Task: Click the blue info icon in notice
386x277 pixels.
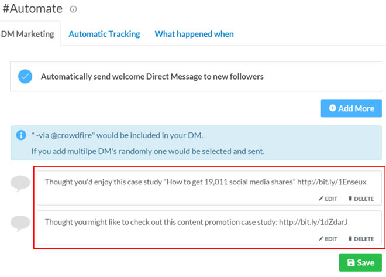Action: pyautogui.click(x=20, y=135)
